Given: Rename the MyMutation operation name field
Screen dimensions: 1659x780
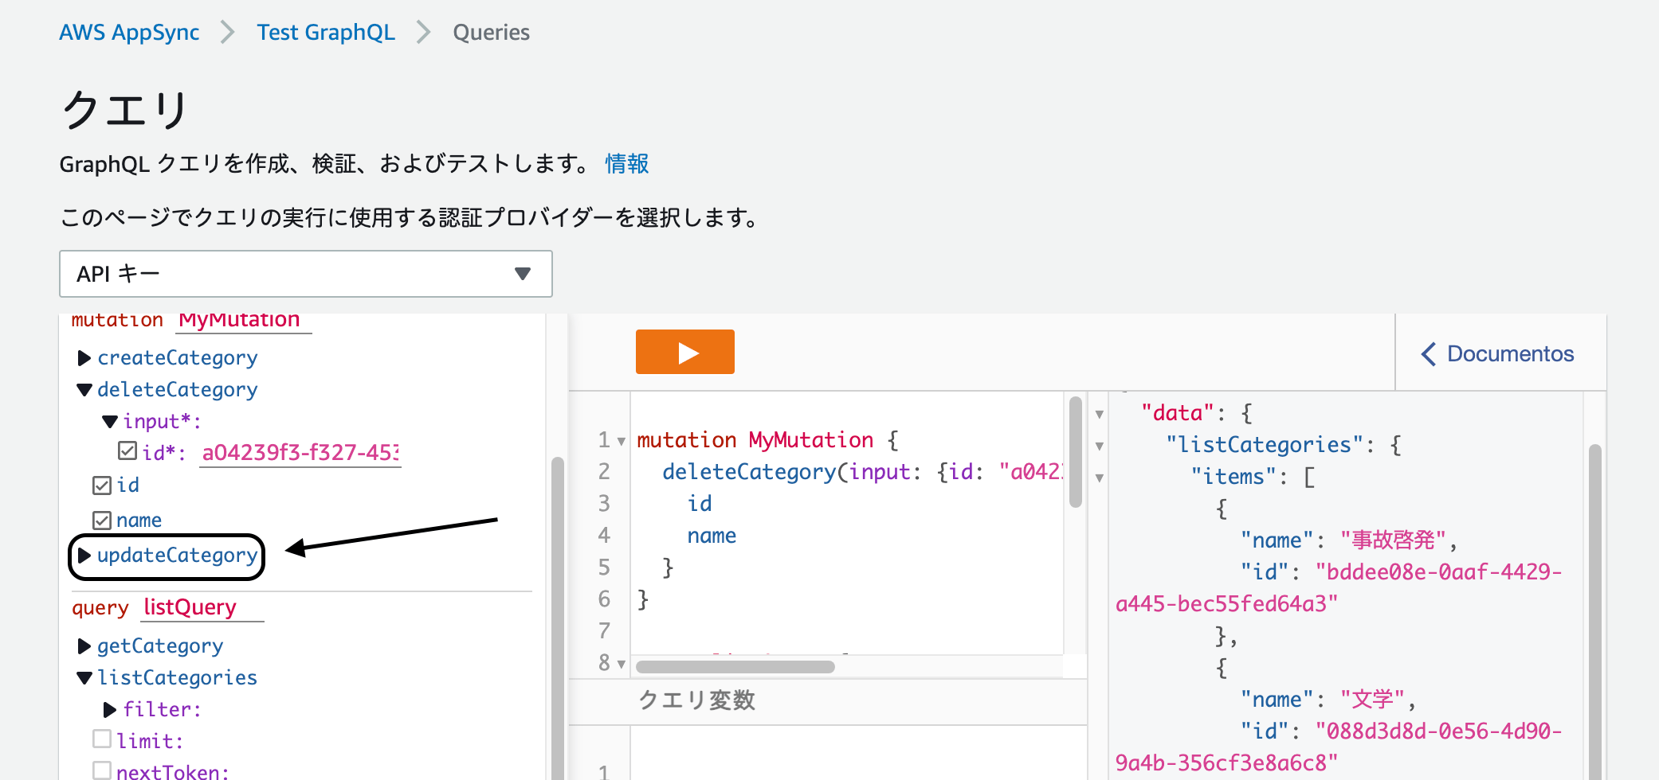Looking at the screenshot, I should [243, 322].
